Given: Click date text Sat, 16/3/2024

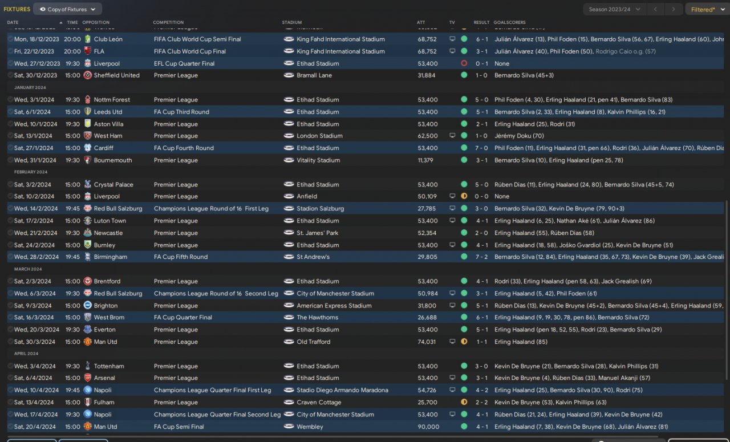Looking at the screenshot, I should click(34, 318).
